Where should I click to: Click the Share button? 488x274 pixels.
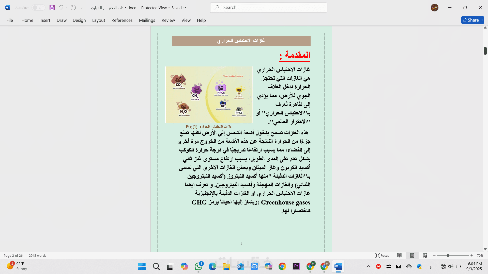471,20
